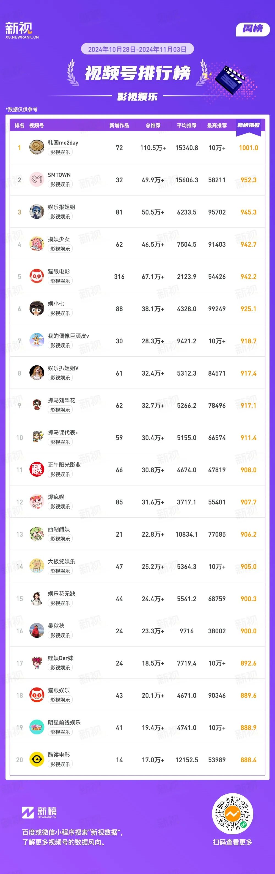Select the 猫眼电影 red cat avatar
Screen dimensions: 275x874
(x=37, y=276)
